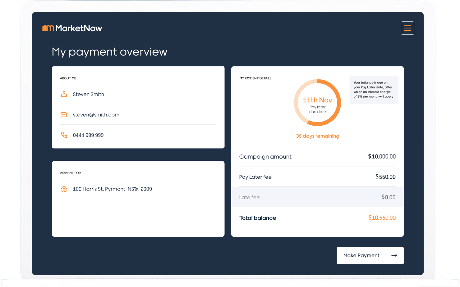Image resolution: width=460 pixels, height=287 pixels.
Task: Click phone number 0444 999 999
Action: [x=88, y=135]
